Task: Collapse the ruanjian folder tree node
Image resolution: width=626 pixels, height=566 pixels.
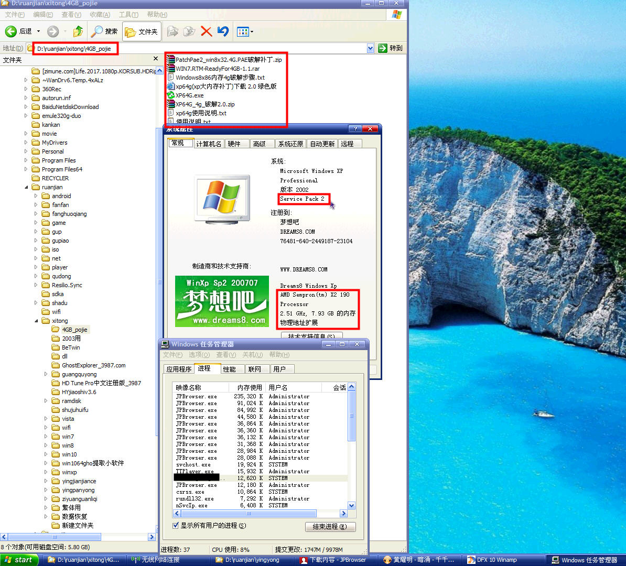Action: (x=26, y=187)
